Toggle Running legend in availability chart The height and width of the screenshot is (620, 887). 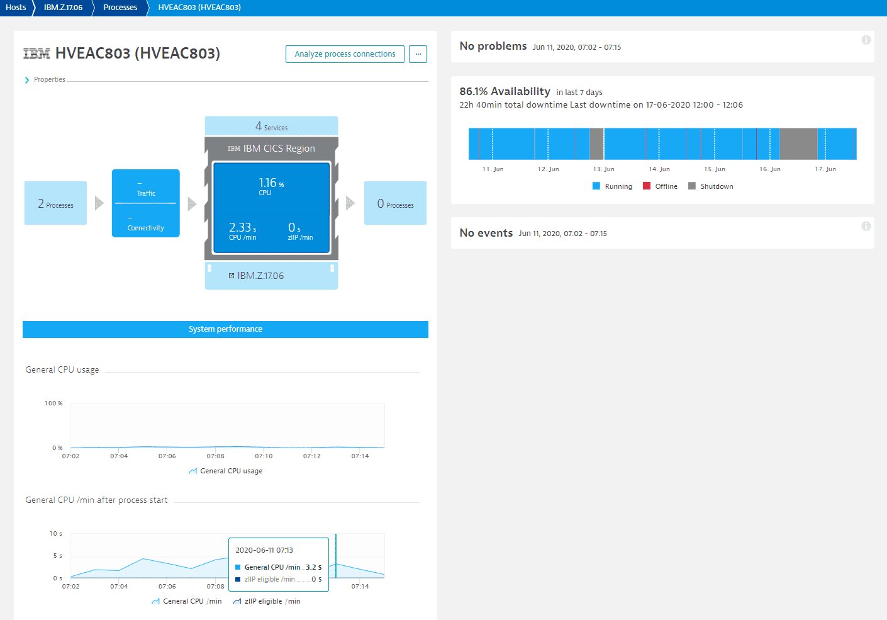[x=612, y=186]
